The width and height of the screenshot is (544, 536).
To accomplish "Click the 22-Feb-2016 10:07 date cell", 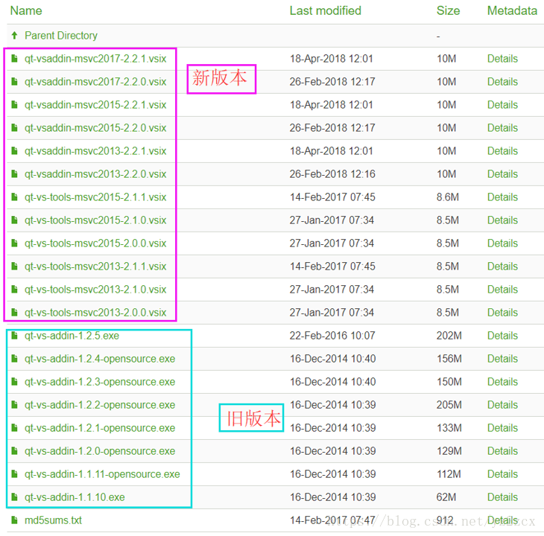I will tap(332, 336).
